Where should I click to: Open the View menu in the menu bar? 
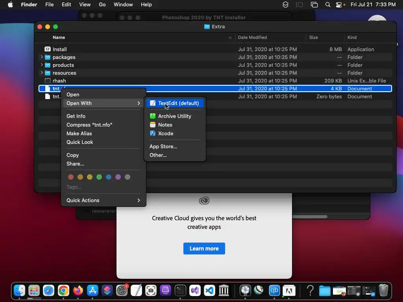(85, 5)
